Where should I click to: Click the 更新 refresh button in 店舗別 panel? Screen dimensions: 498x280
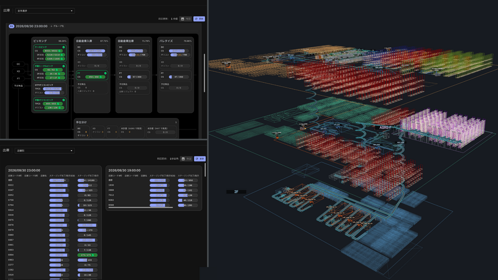pyautogui.click(x=200, y=159)
